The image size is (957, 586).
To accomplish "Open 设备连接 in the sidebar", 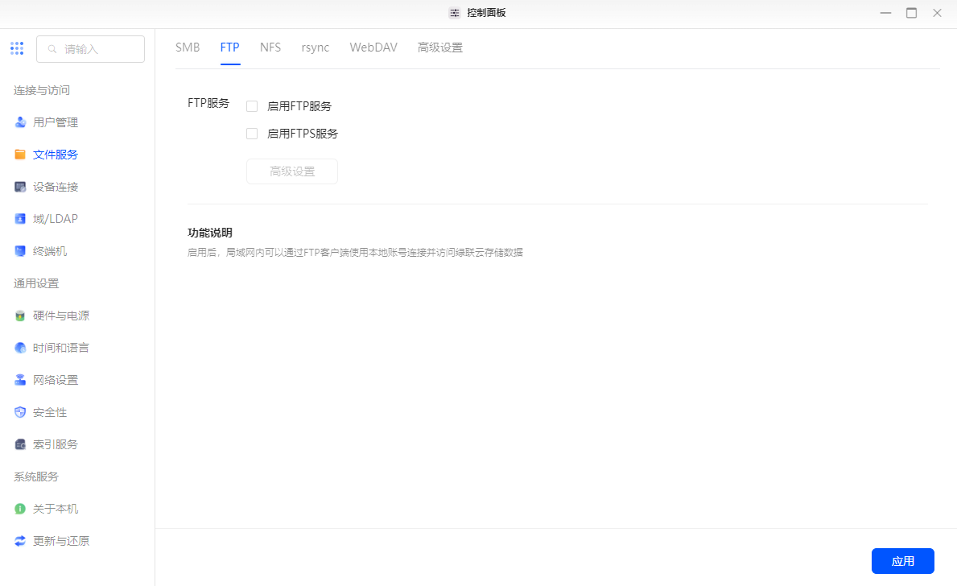I will tap(56, 187).
